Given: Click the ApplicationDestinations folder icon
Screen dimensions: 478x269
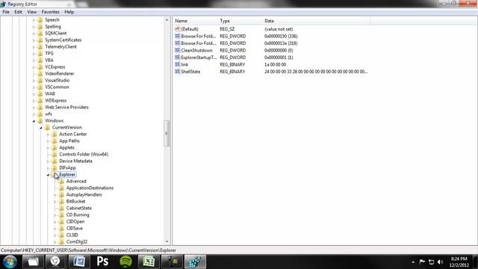Looking at the screenshot, I should pos(61,188).
